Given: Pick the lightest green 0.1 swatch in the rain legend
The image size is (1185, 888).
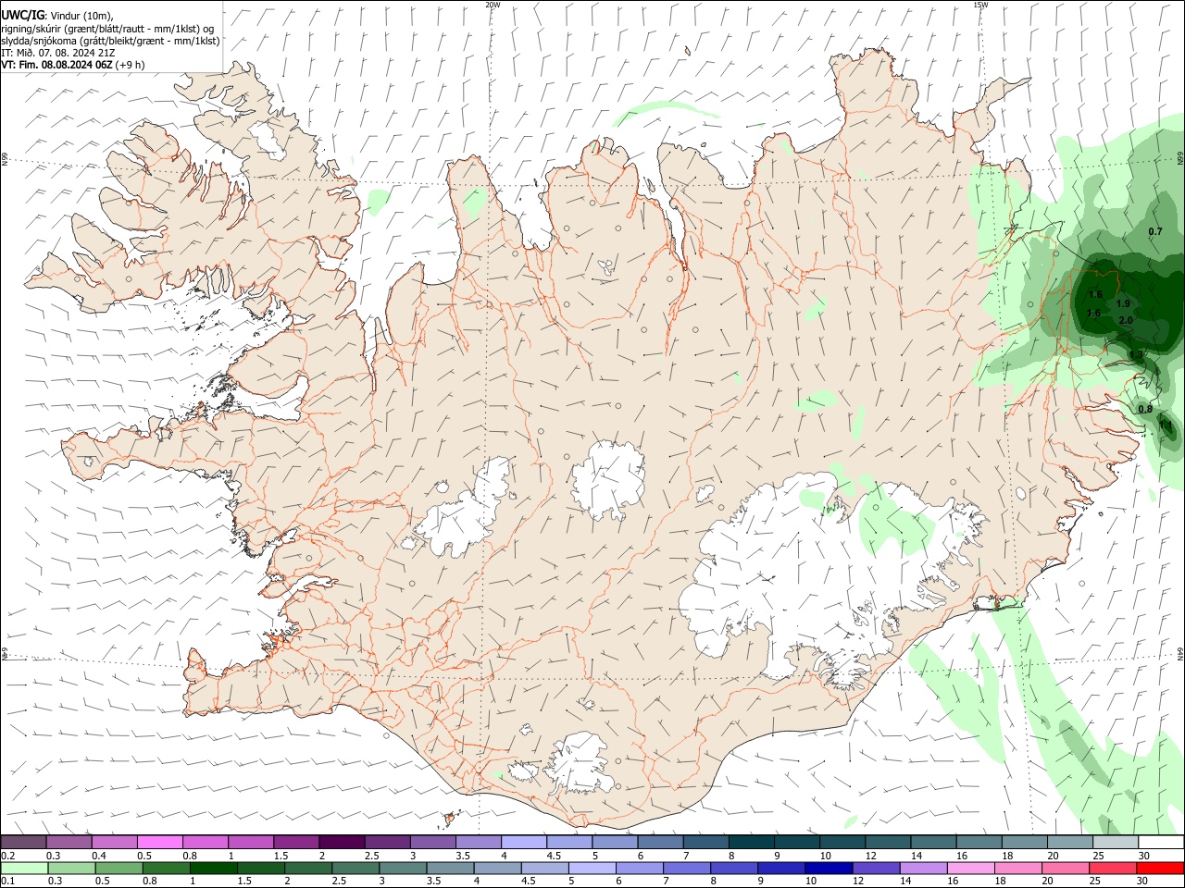Looking at the screenshot, I should [x=24, y=868].
